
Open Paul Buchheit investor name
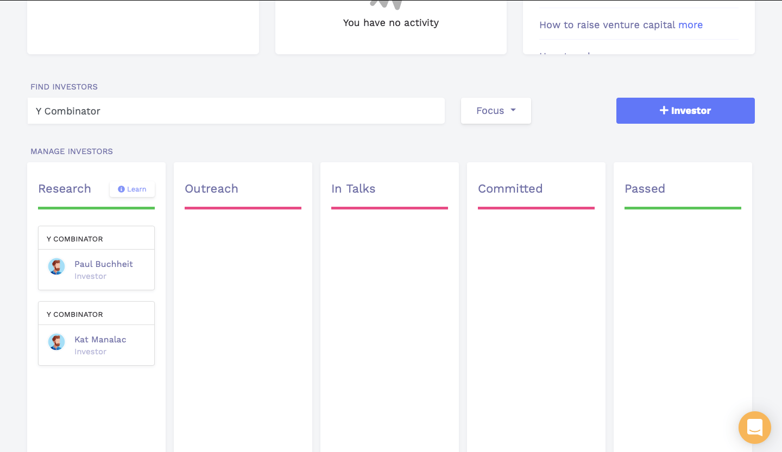point(104,264)
